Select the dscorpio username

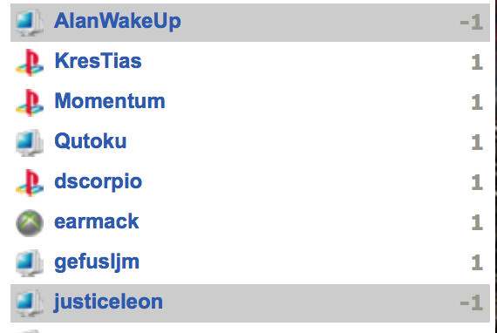98,183
